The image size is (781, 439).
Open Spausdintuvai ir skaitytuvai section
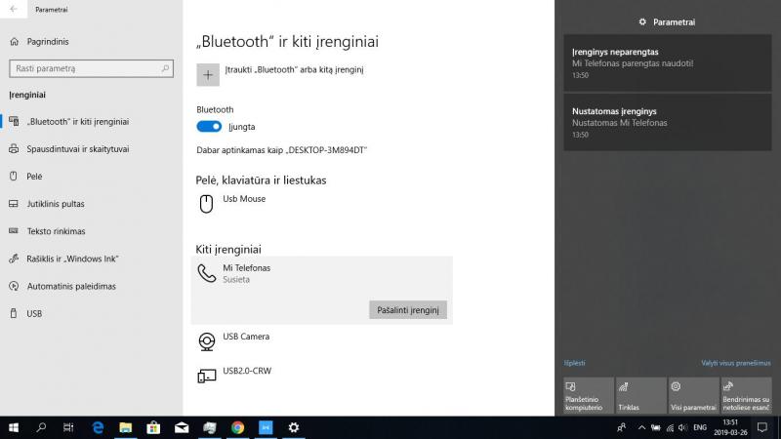91,149
